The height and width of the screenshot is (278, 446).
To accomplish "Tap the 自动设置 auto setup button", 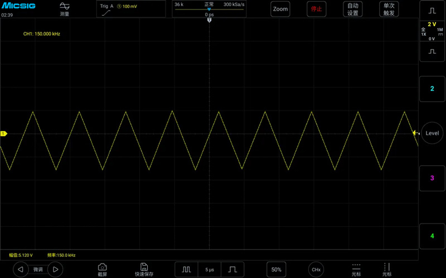I will click(x=353, y=9).
